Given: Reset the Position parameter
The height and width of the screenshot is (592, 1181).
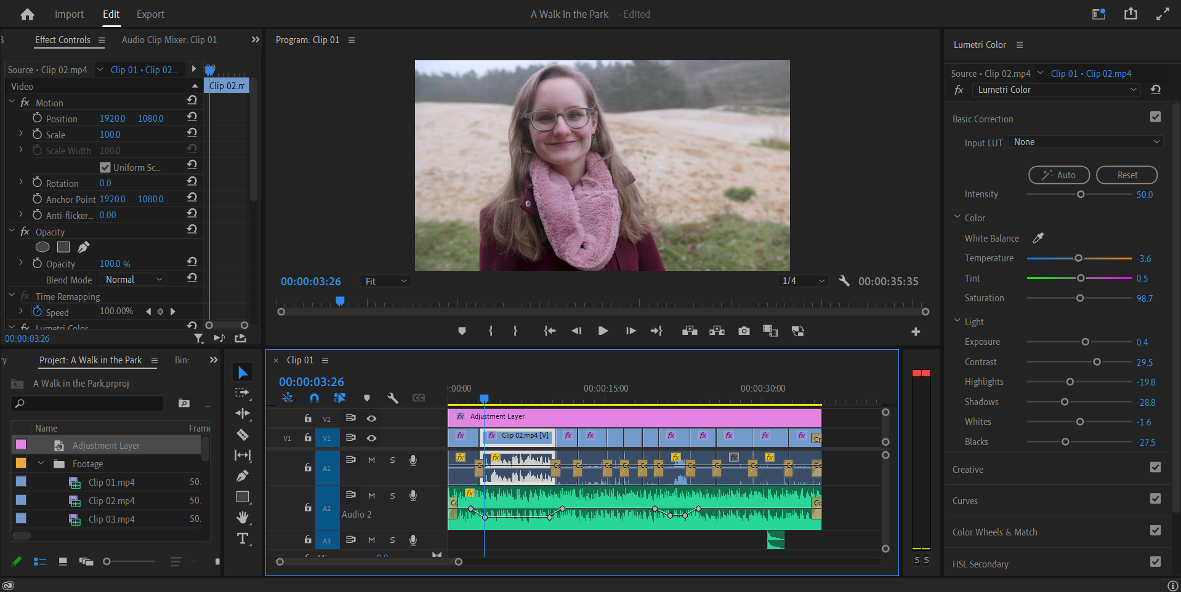Looking at the screenshot, I should tap(192, 117).
